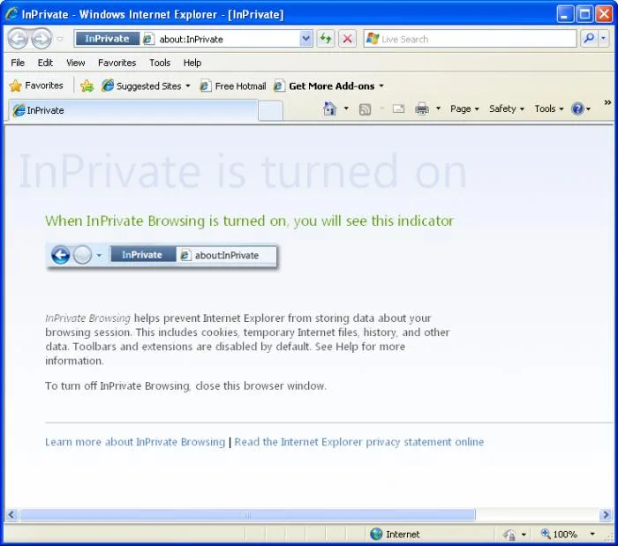Viewport: 618px width, 546px height.
Task: Open the Edit menu
Action: click(45, 63)
